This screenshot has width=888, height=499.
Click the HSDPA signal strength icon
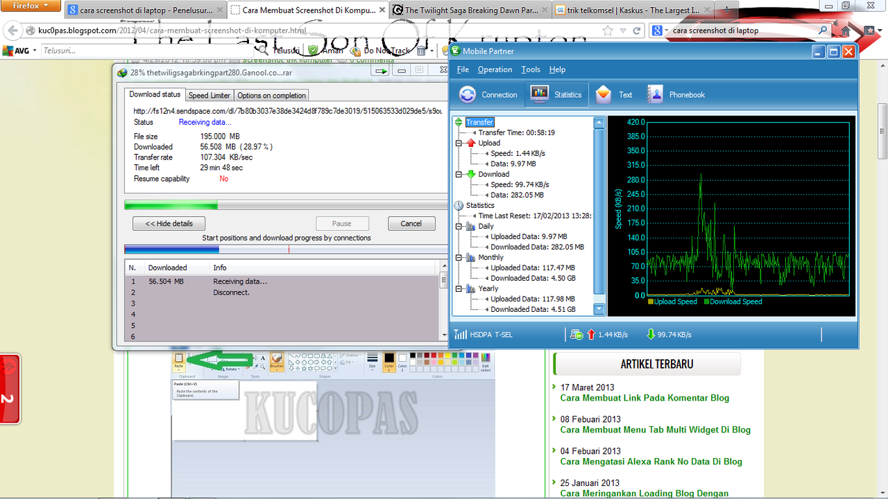pyautogui.click(x=461, y=335)
